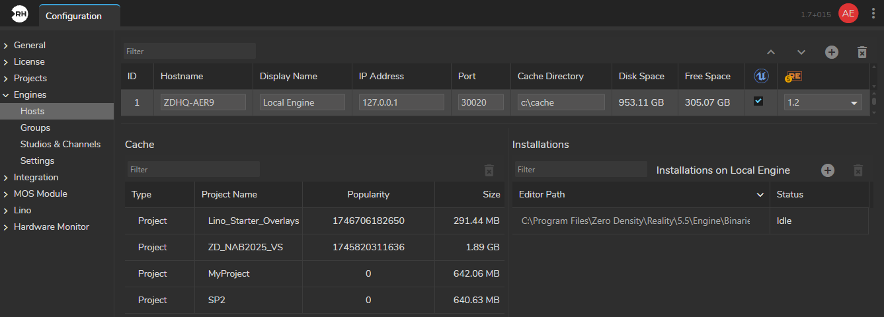Toggle the Unreal checkbox for ZDHQ-AER9 host

(x=758, y=102)
